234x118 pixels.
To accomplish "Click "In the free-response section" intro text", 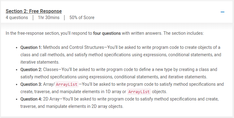I will [33, 33].
